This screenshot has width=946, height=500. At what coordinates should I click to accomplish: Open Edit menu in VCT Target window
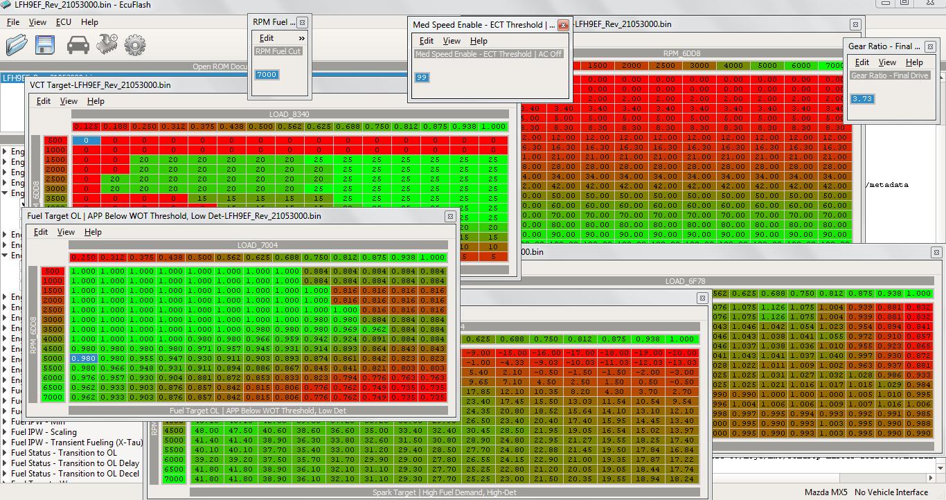pos(44,101)
